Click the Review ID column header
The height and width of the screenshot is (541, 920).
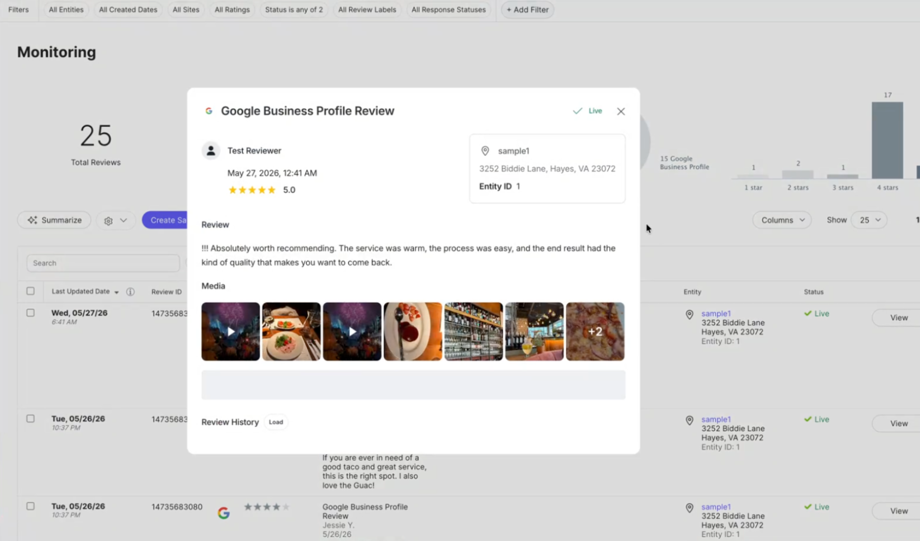(x=166, y=292)
